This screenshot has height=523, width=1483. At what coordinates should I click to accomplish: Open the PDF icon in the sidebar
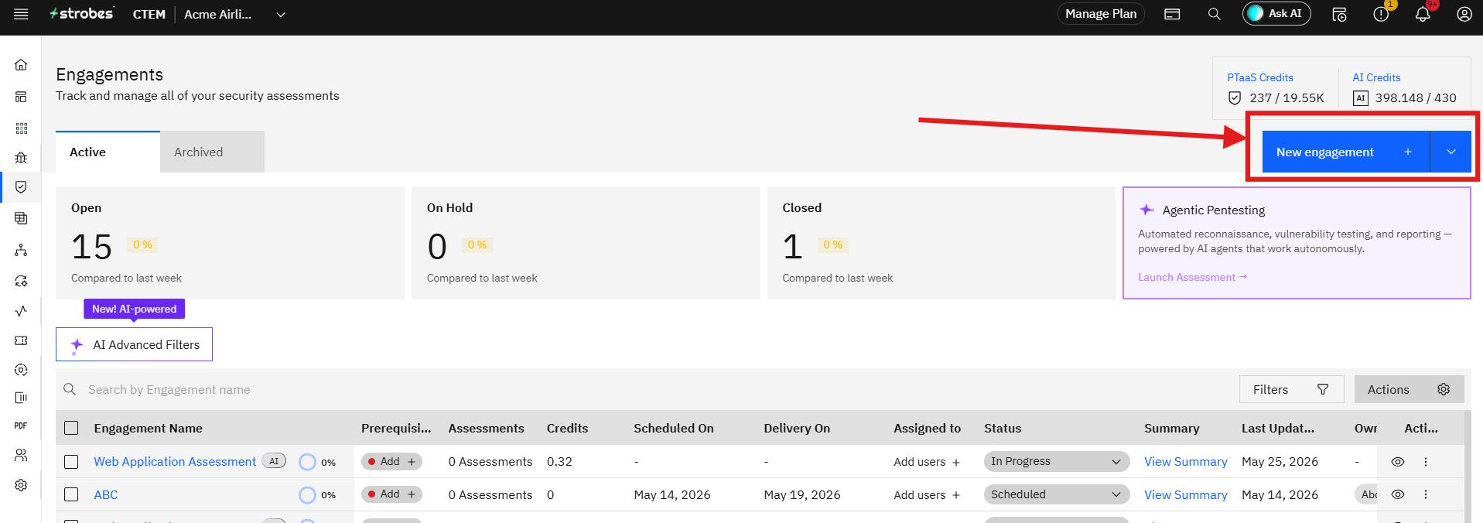click(21, 426)
